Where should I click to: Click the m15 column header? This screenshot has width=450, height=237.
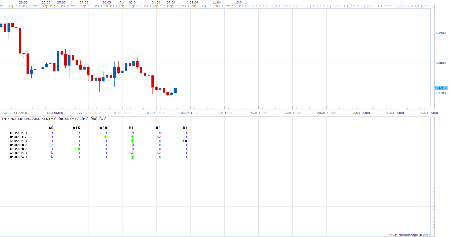tap(77, 128)
